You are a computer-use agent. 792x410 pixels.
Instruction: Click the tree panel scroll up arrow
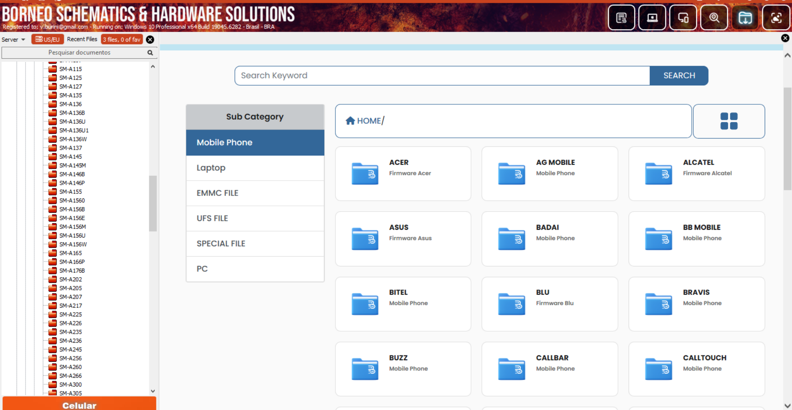click(153, 66)
